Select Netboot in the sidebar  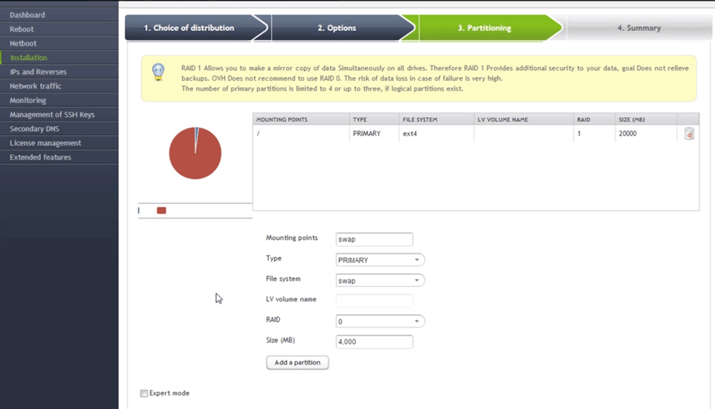[23, 44]
